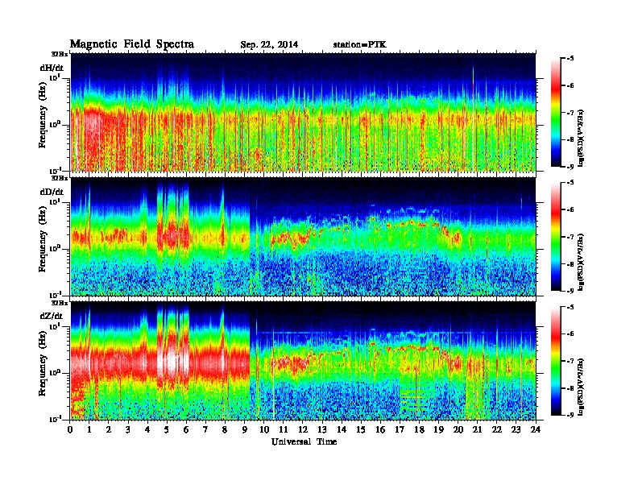Click the "13" hour tick label
The width and height of the screenshot is (638, 493).
322,429
